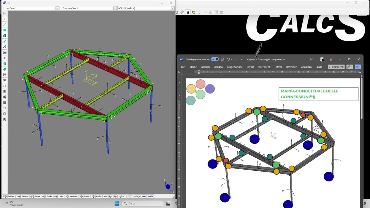Click the blue arrow box tool
This screenshot has width=370, height=208.
pos(5,52)
